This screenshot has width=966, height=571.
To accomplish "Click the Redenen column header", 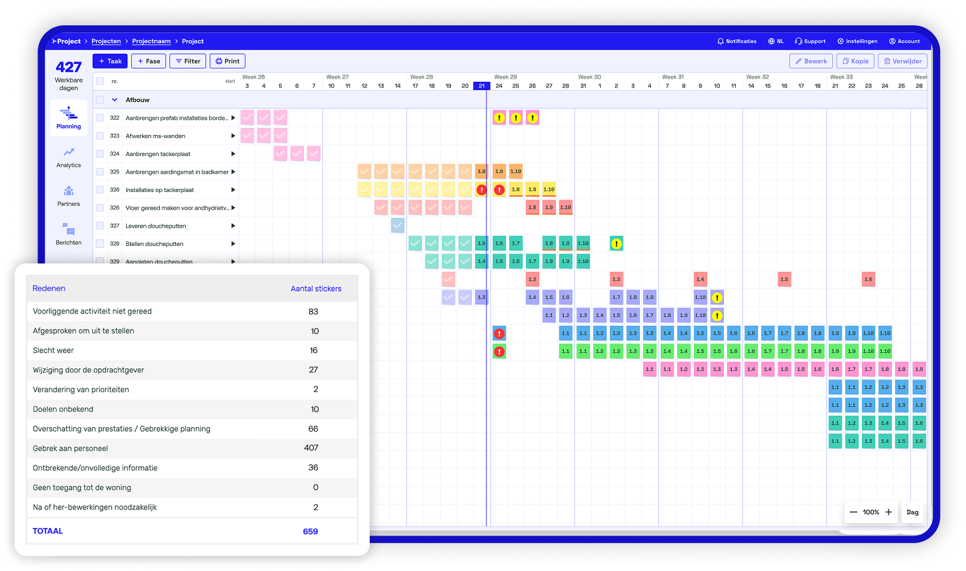I will click(49, 288).
